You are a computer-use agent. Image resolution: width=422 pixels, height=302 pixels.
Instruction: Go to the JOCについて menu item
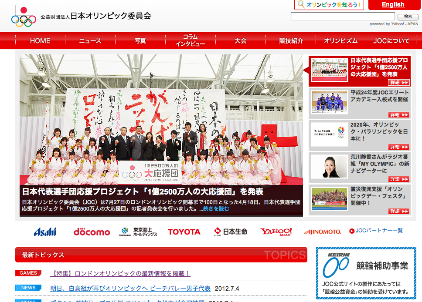click(x=391, y=41)
